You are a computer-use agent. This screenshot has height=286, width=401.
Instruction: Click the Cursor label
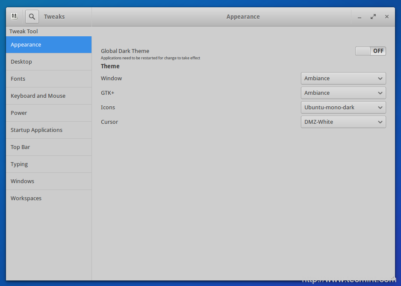109,122
